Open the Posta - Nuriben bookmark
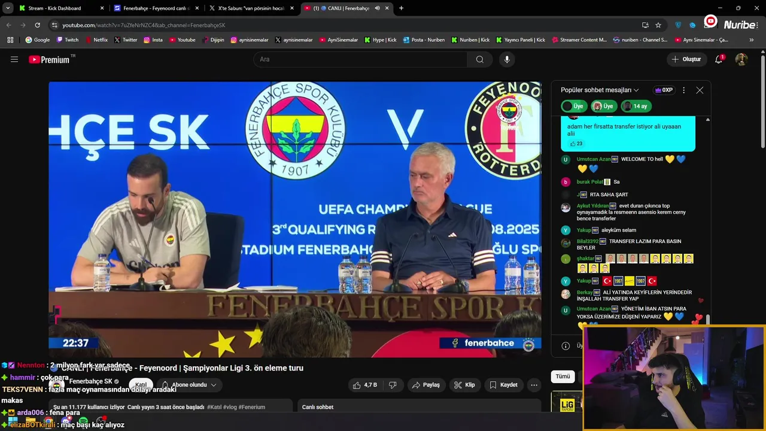Image resolution: width=766 pixels, height=431 pixels. pyautogui.click(x=424, y=40)
